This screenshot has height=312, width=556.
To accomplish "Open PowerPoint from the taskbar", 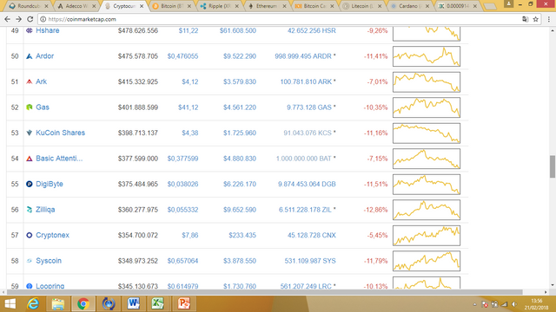I will coord(183,304).
